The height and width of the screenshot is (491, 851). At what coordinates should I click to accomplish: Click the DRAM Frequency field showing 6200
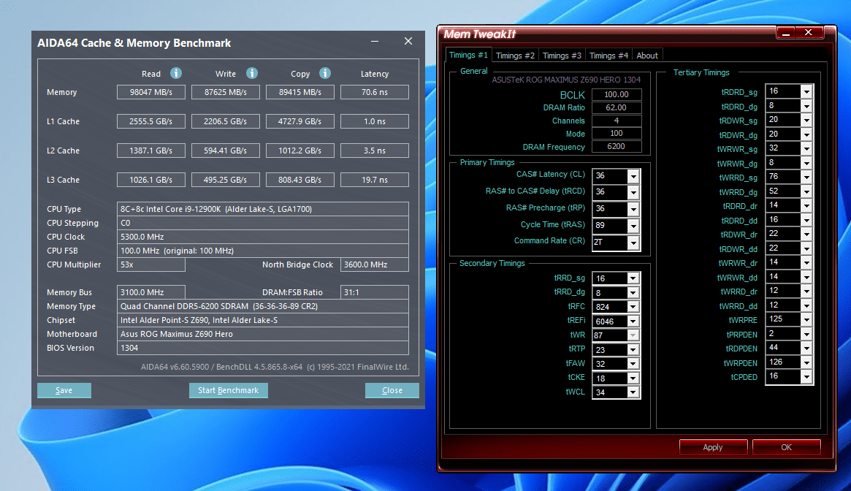[617, 147]
